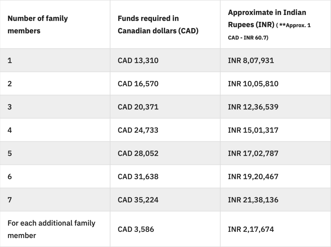331x247 pixels.
Task: Select the CAD 35,224 value
Action: pos(138,200)
